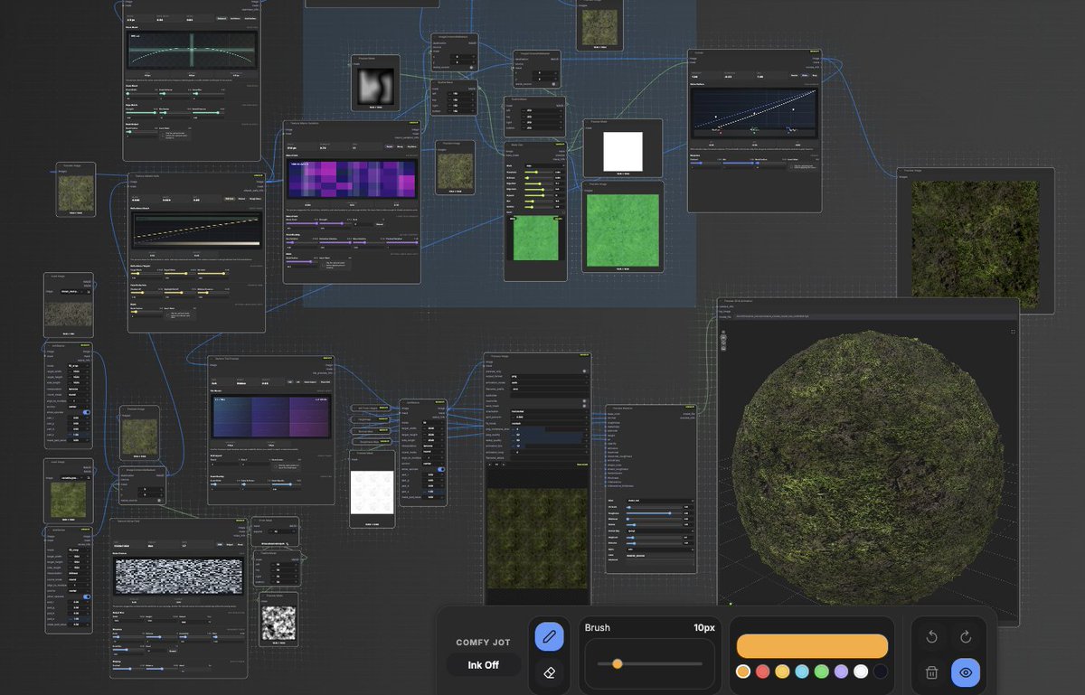Undo the last ink stroke

click(931, 637)
